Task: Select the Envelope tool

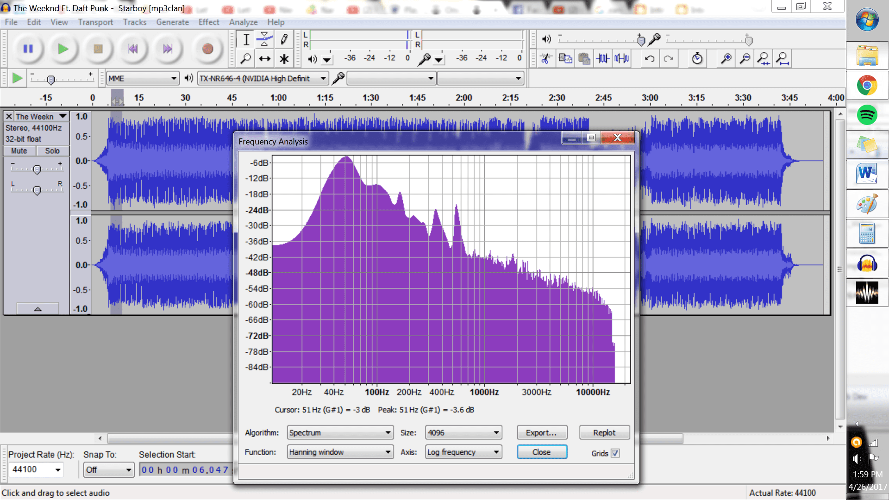Action: (265, 40)
